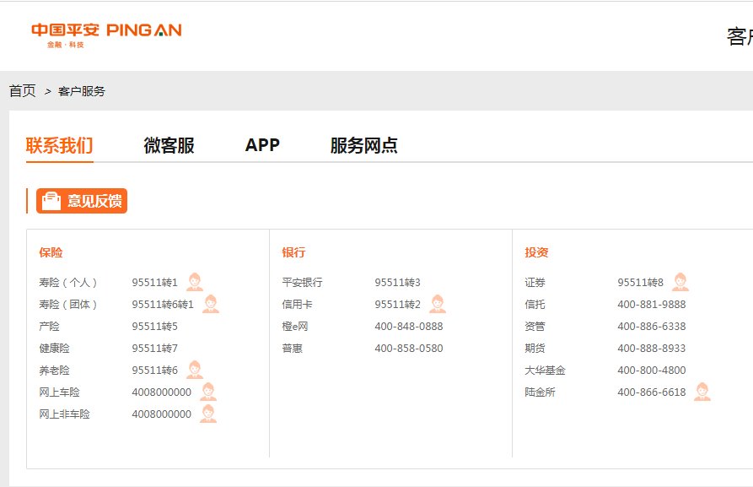This screenshot has width=753, height=487.
Task: Select the 服务网点 tab
Action: 363,144
